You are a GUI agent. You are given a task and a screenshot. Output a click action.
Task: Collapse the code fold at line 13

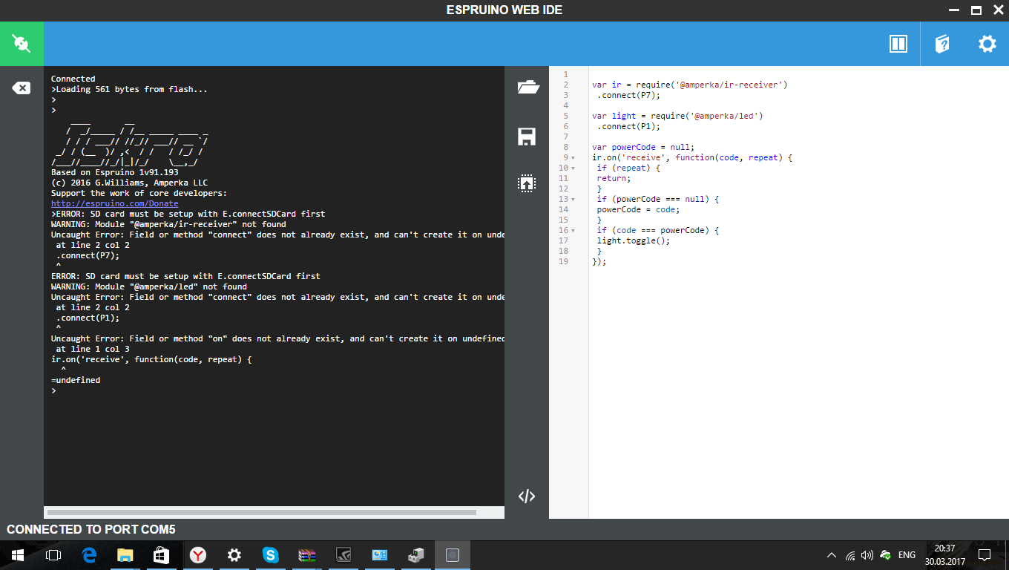point(573,200)
